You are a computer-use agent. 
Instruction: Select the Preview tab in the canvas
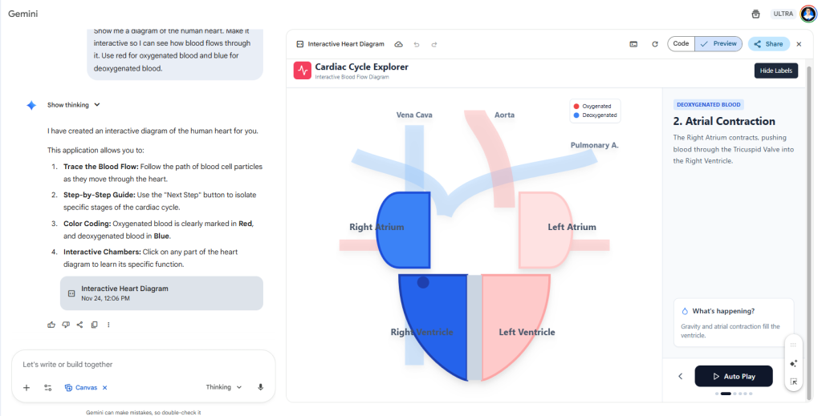[718, 44]
